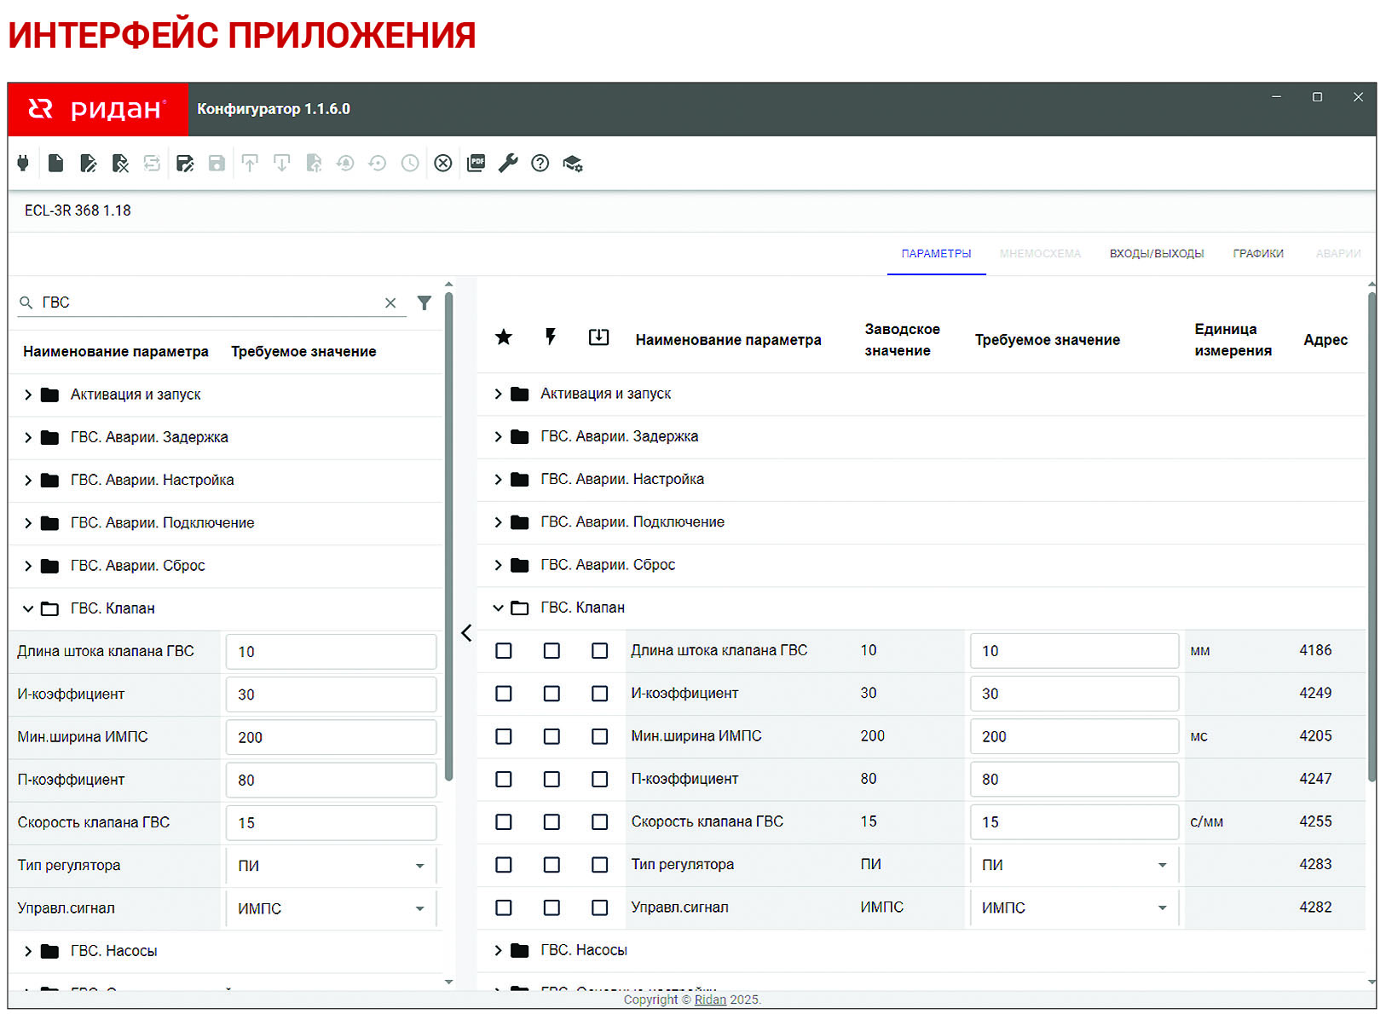Click the circled X cancel icon

(442, 163)
